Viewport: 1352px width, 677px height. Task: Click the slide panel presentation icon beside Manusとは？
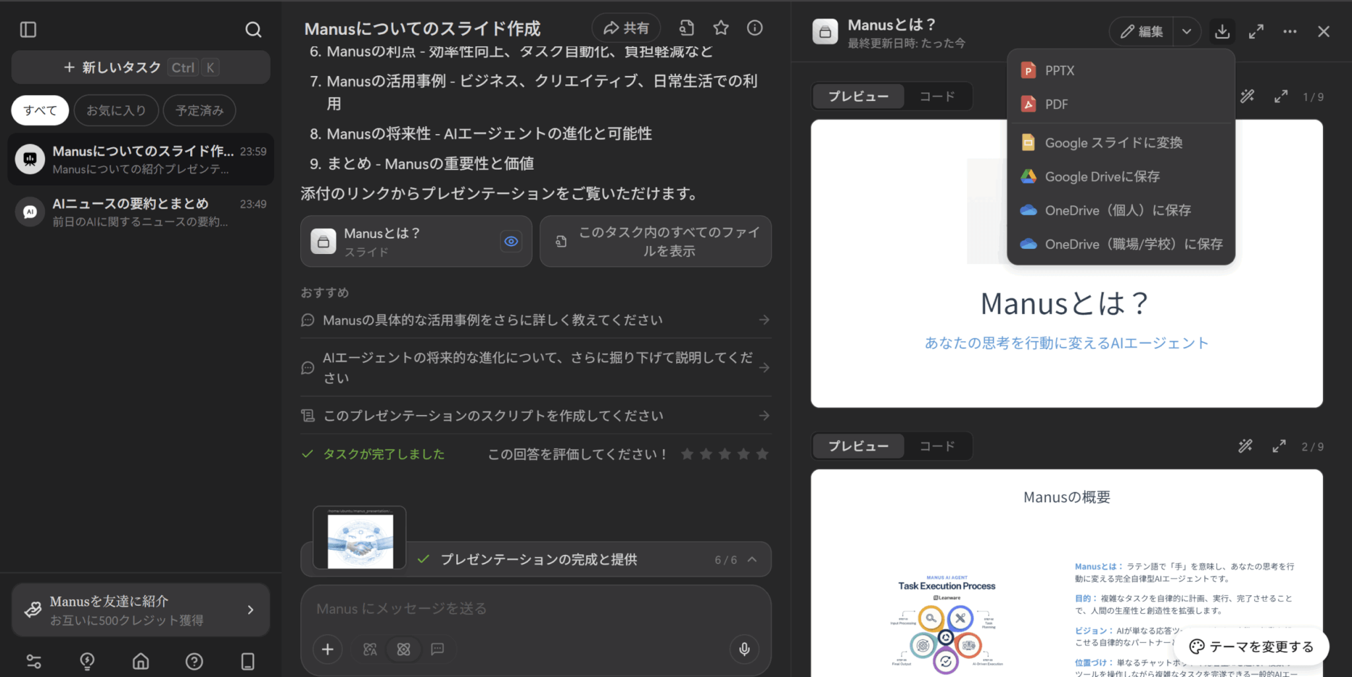[x=825, y=31]
